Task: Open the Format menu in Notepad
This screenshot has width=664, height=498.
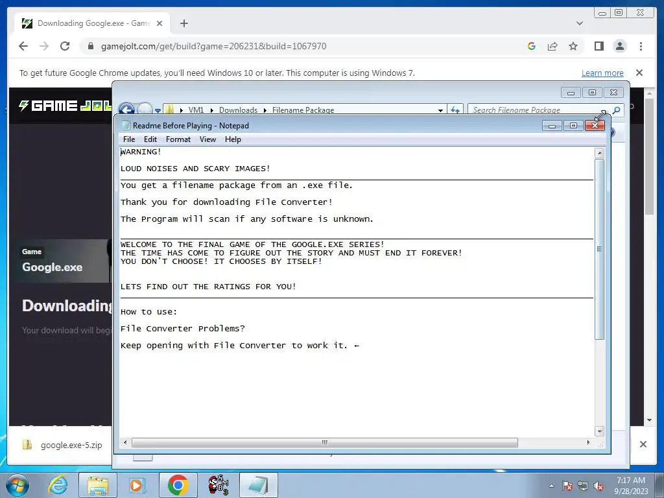Action: pos(178,139)
